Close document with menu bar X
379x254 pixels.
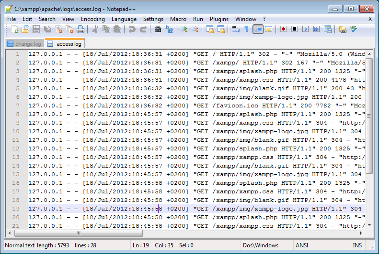(x=370, y=19)
